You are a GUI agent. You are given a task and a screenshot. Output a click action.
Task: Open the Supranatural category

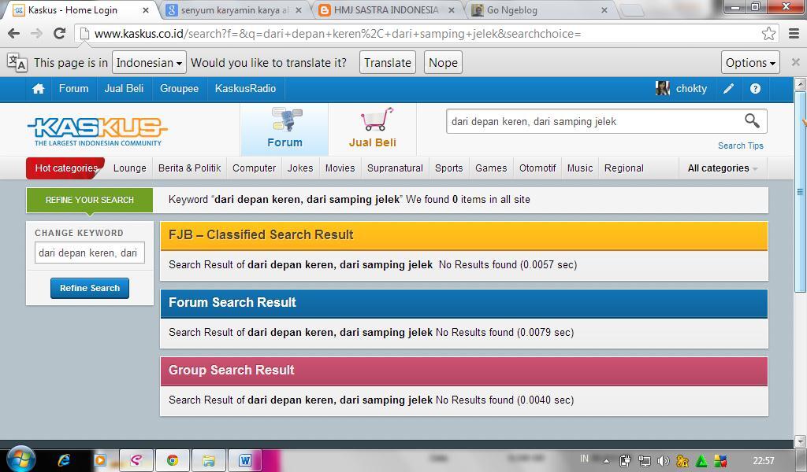pos(395,168)
